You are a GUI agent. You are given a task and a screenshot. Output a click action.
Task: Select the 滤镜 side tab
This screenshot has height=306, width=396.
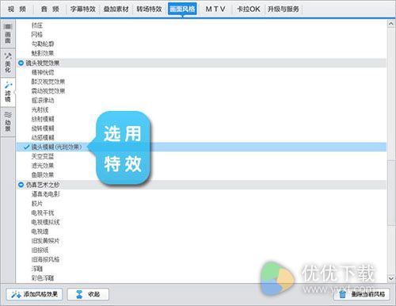pyautogui.click(x=8, y=92)
